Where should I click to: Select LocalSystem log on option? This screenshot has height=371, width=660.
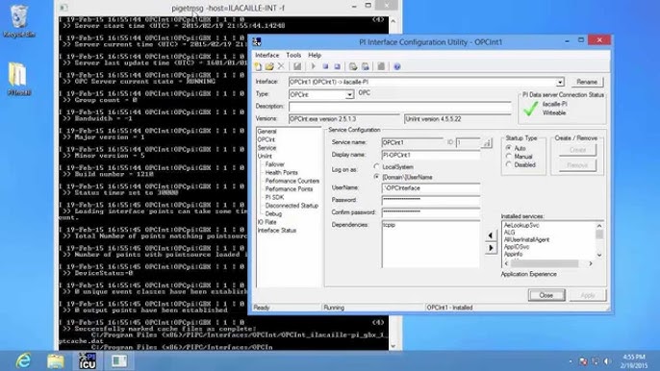point(376,167)
